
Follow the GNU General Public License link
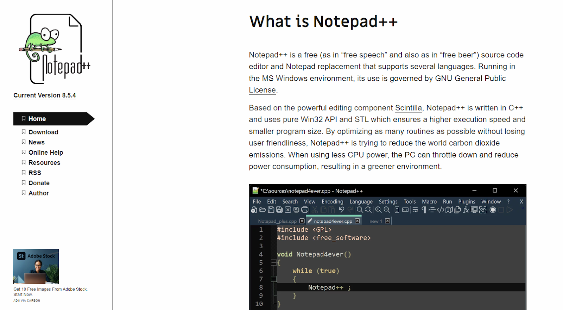click(x=470, y=79)
